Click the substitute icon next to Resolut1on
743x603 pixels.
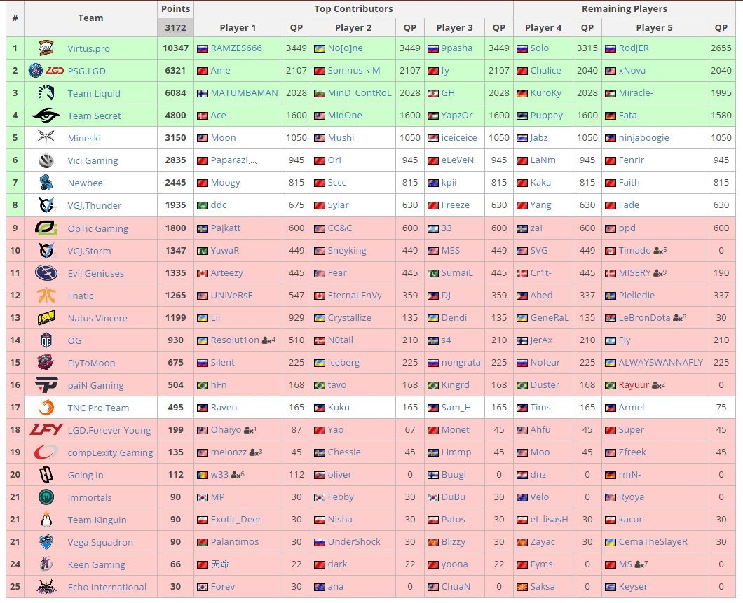(x=267, y=340)
